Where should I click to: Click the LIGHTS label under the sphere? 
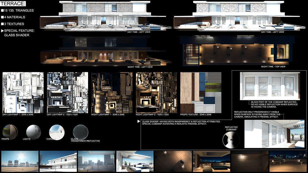(26, 139)
